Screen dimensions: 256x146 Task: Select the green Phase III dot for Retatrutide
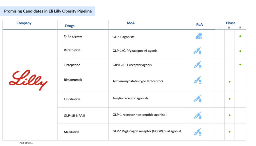pos(240,51)
